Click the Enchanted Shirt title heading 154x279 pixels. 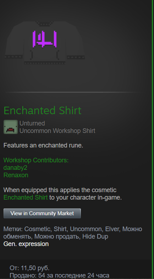[42, 111]
